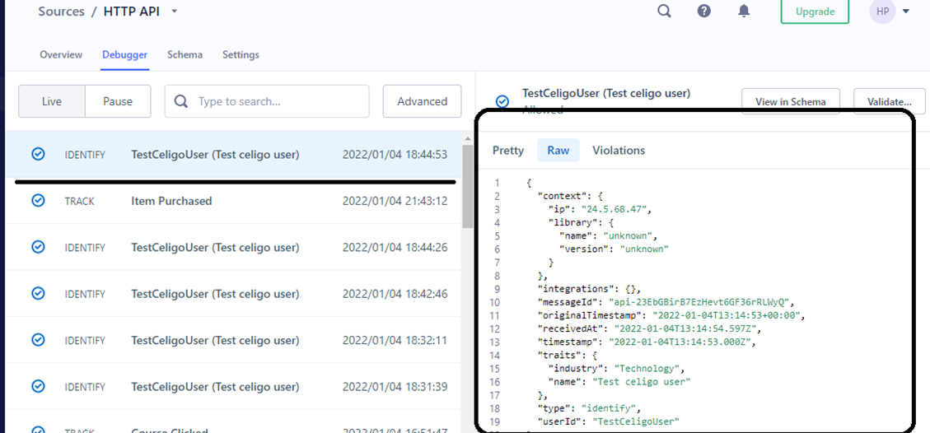Click magnifier icon inside event search box
930x433 pixels.
point(181,101)
